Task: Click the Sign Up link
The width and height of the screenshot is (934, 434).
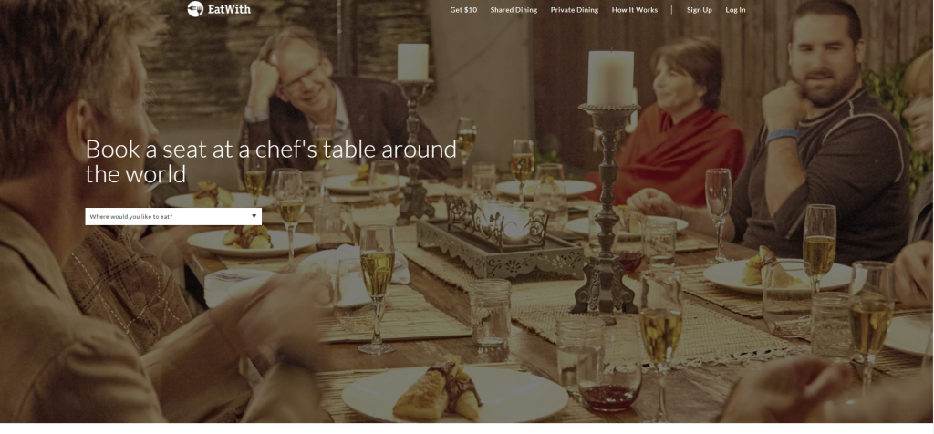Action: 700,10
